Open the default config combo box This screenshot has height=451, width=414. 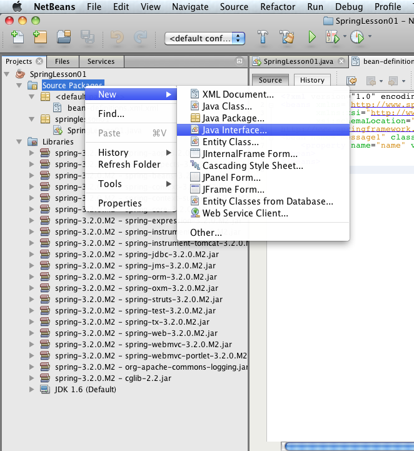point(204,38)
